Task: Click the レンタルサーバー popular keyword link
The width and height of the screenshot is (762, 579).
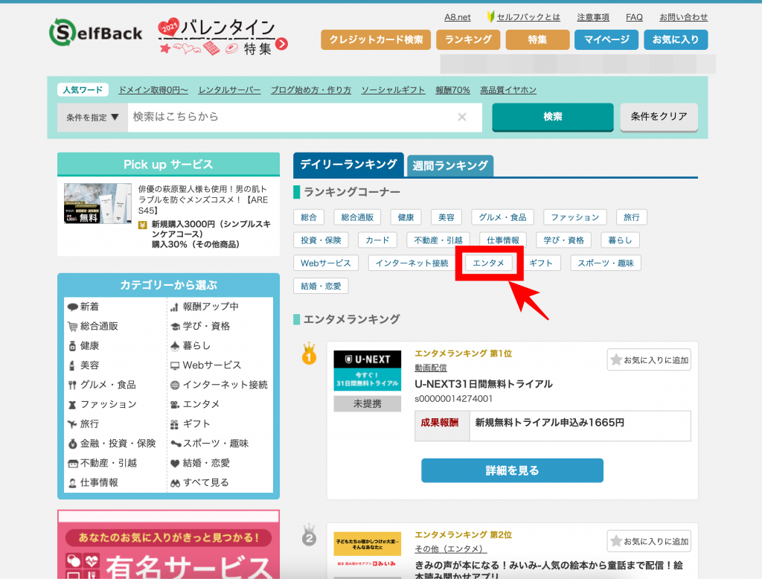Action: (x=229, y=90)
